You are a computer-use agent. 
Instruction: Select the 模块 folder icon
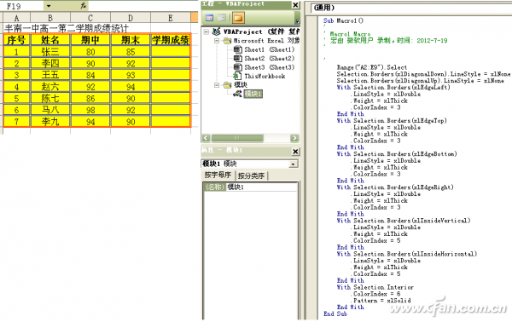click(x=227, y=84)
